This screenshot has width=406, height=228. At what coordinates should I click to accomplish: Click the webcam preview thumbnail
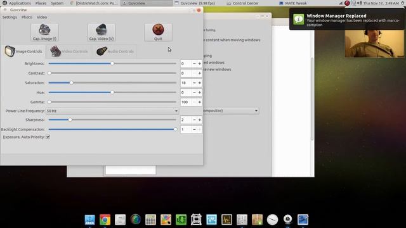point(374,44)
